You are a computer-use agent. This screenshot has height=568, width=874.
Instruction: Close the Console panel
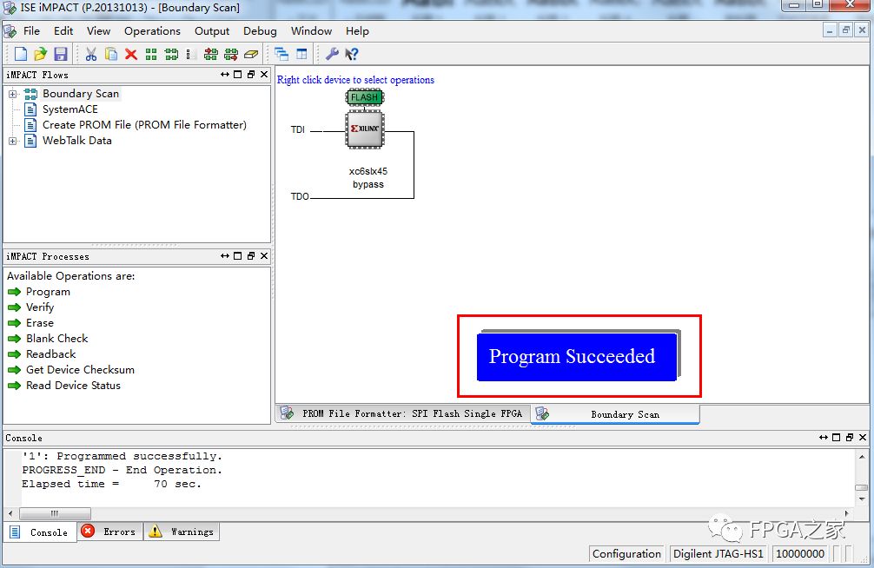pos(863,438)
